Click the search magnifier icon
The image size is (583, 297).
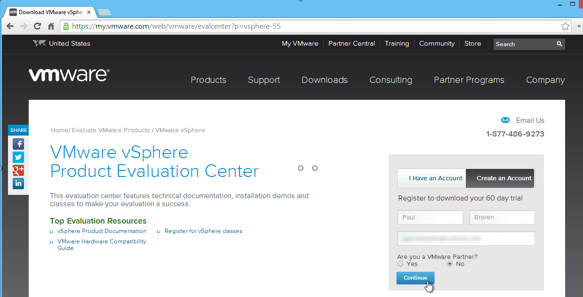pos(559,44)
